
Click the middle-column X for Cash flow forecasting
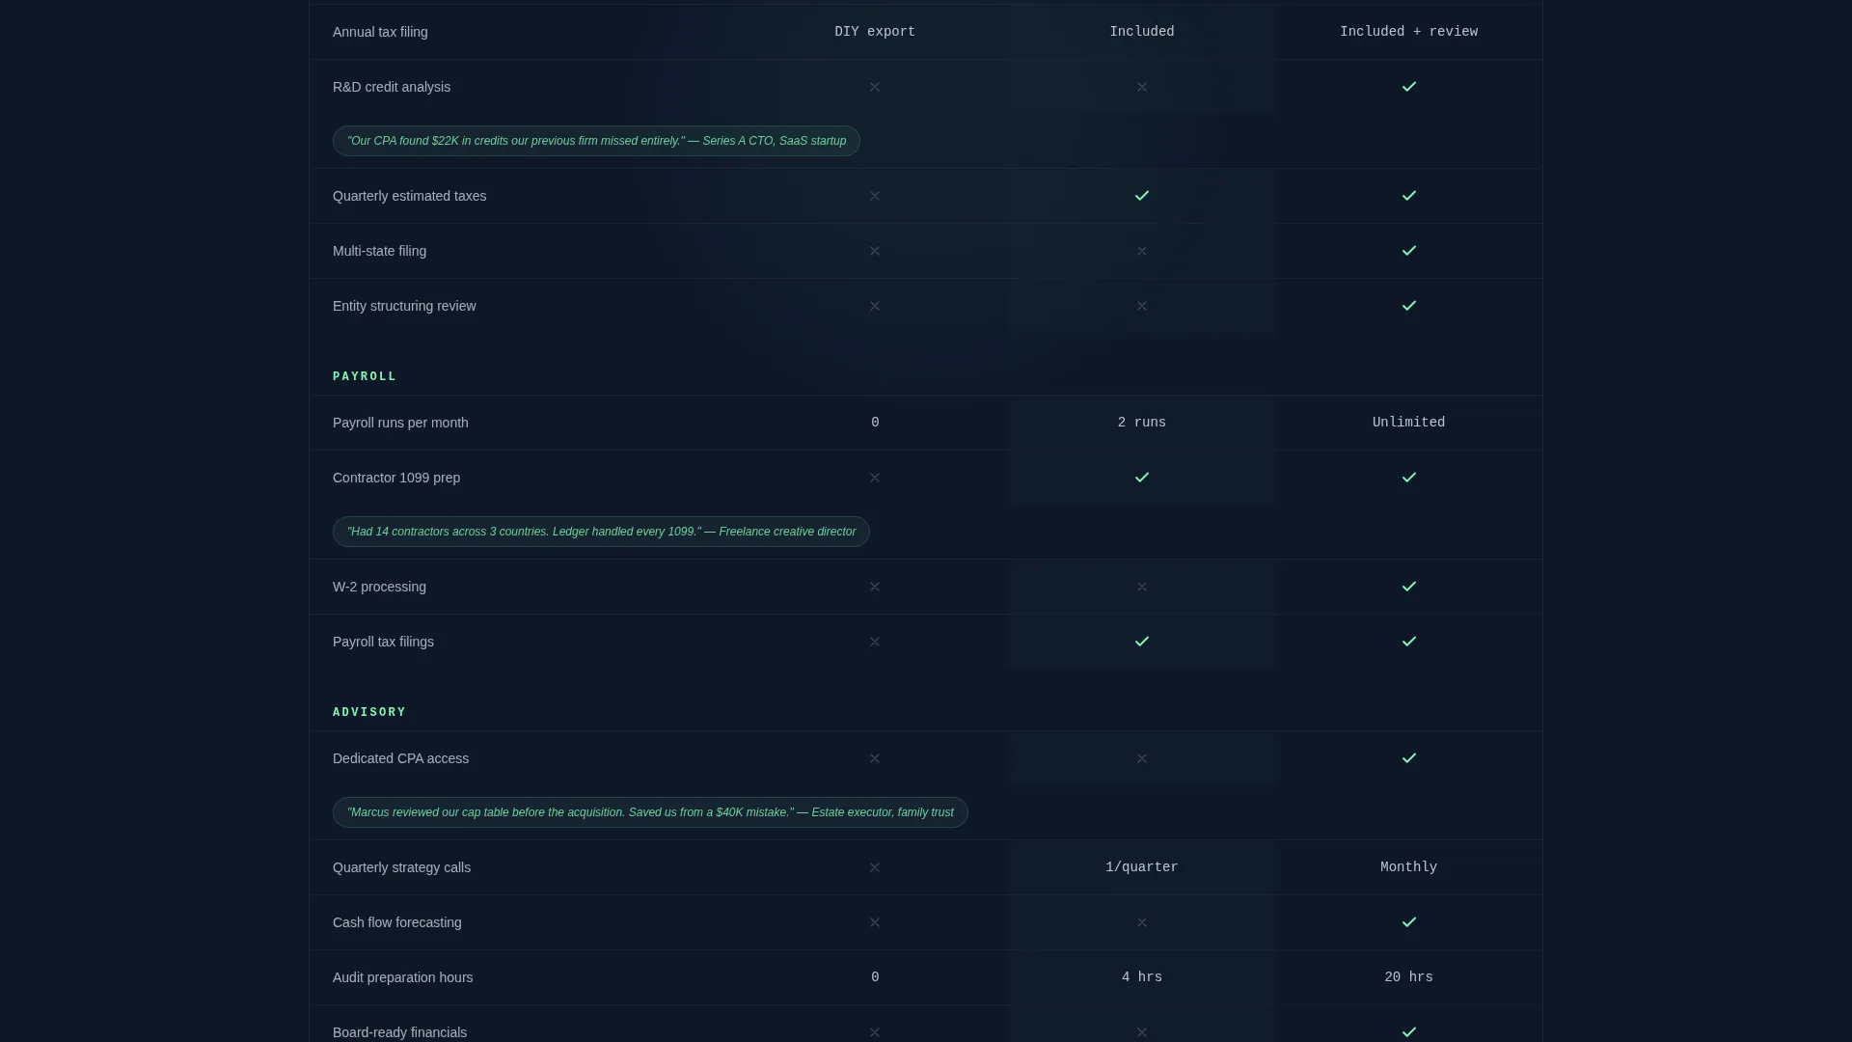point(1141,922)
